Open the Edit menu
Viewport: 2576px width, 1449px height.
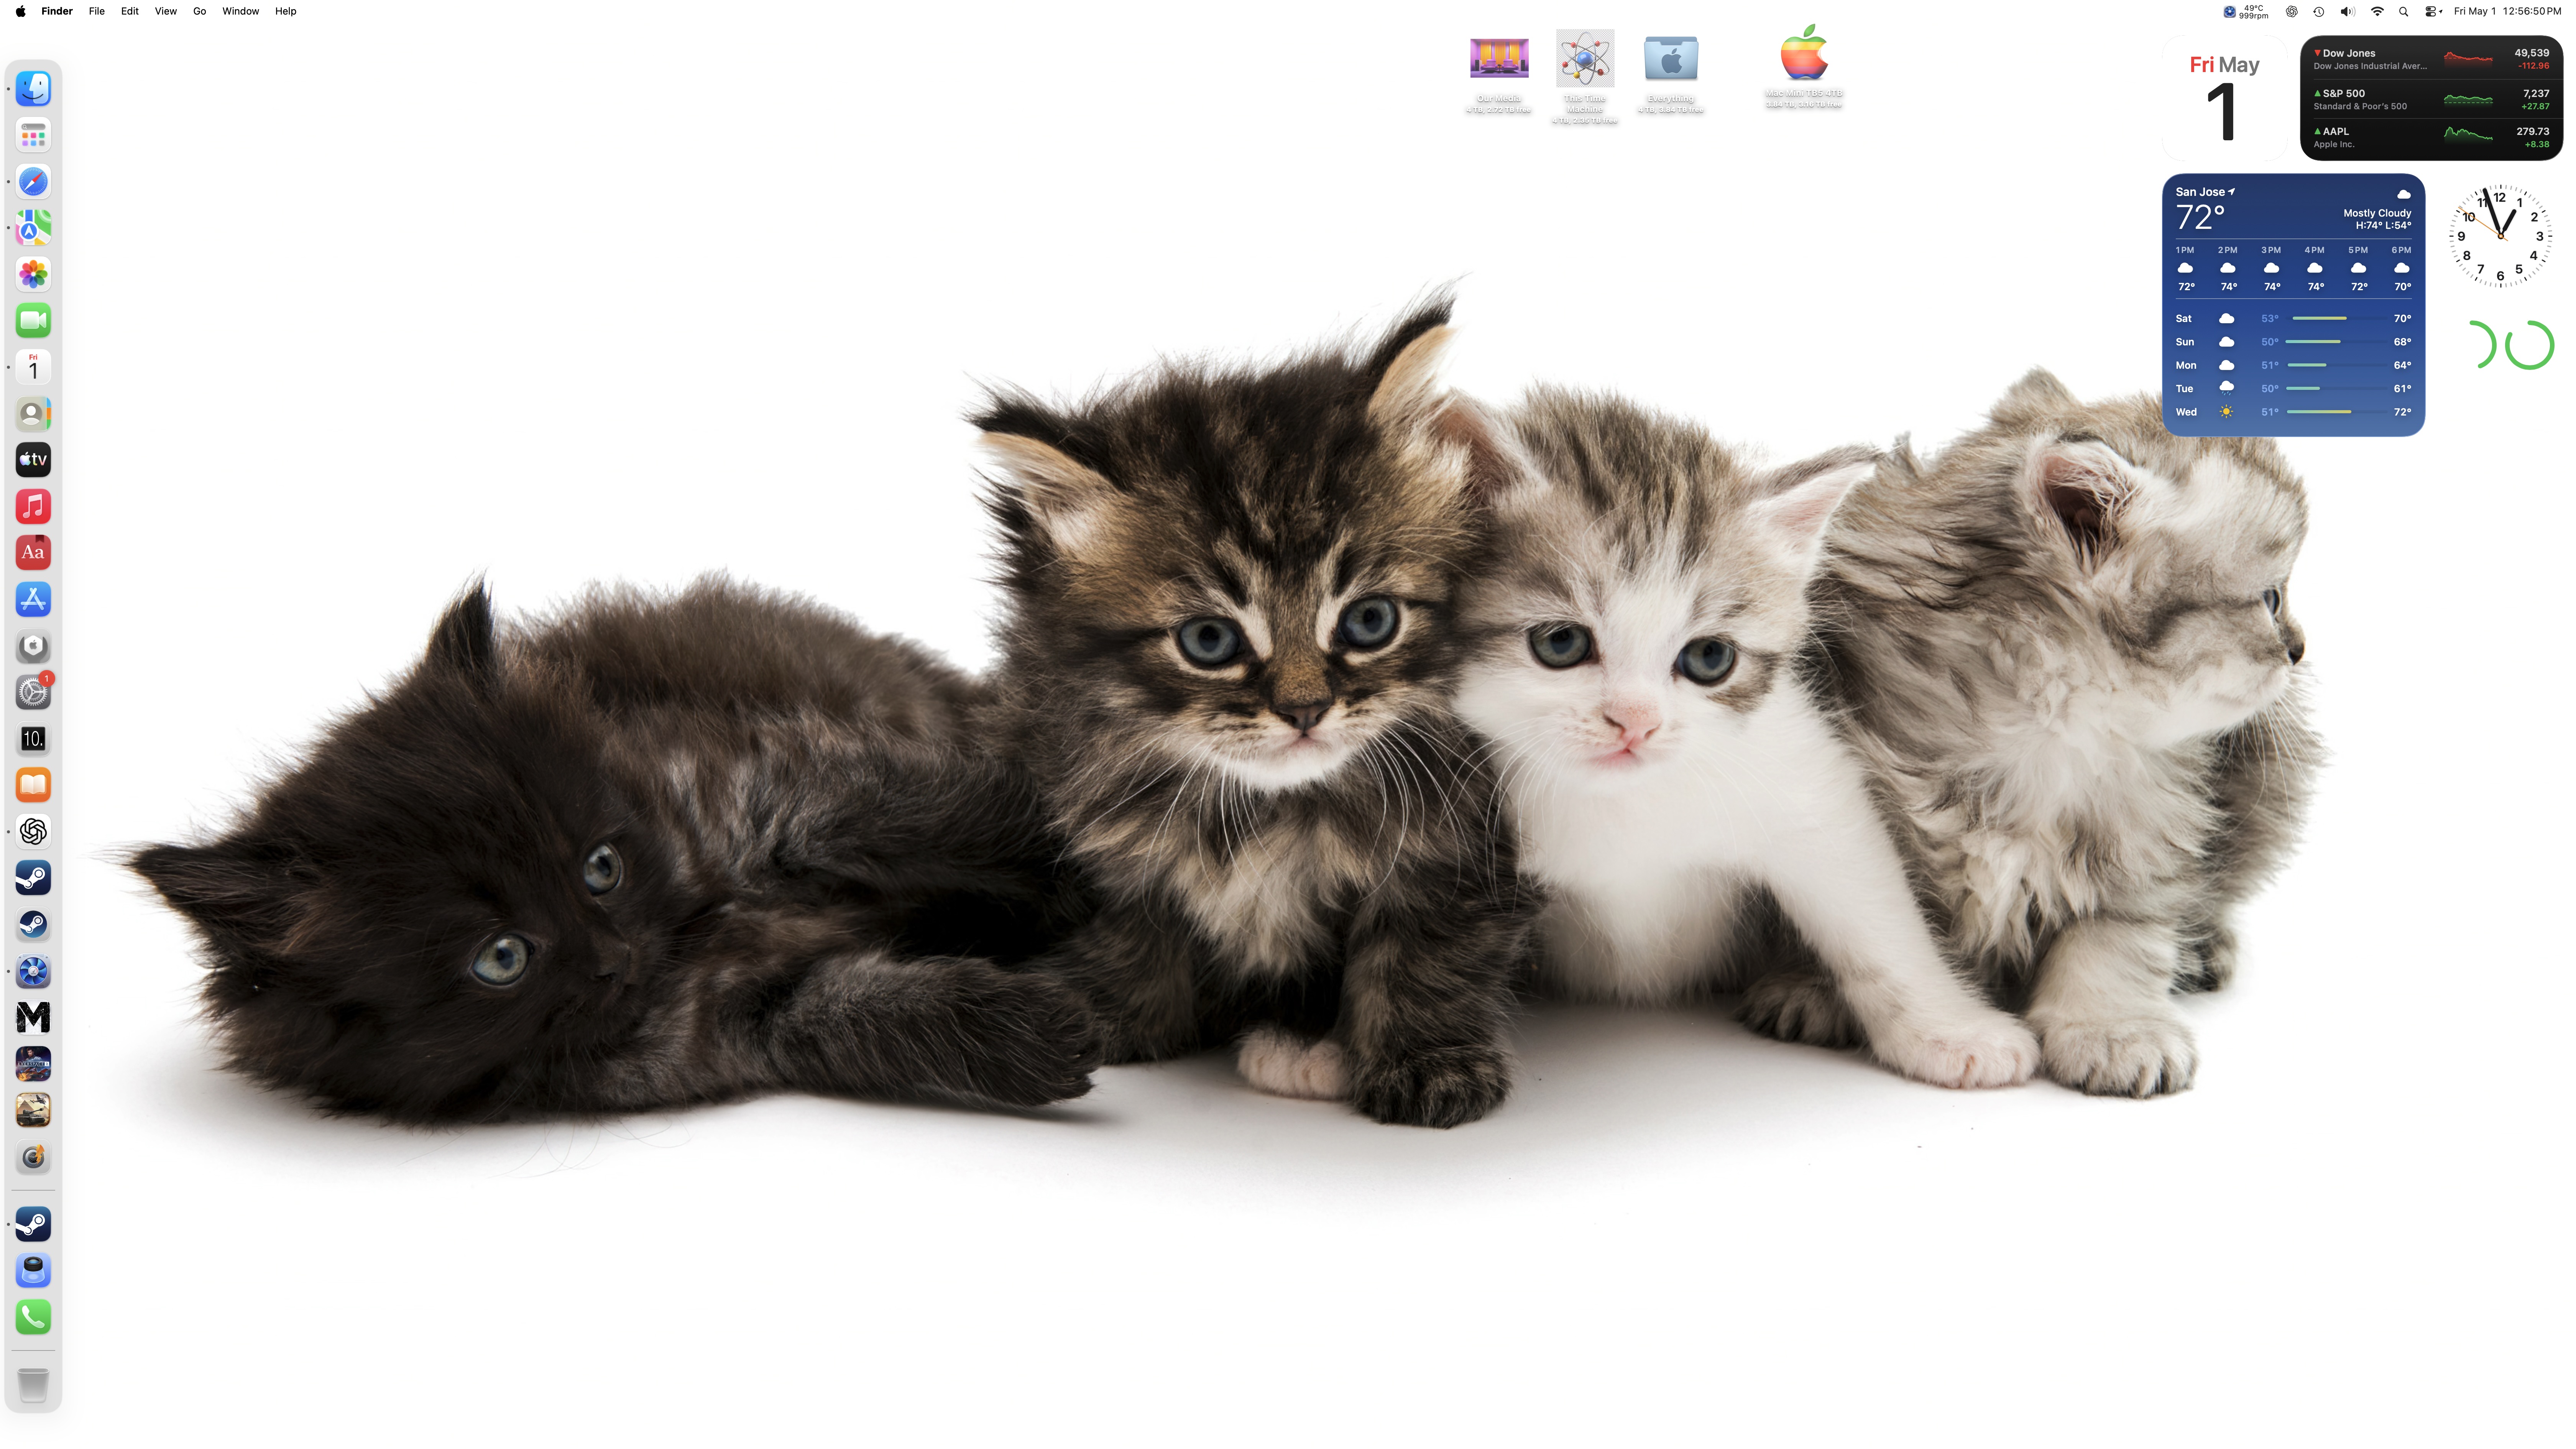pos(130,11)
